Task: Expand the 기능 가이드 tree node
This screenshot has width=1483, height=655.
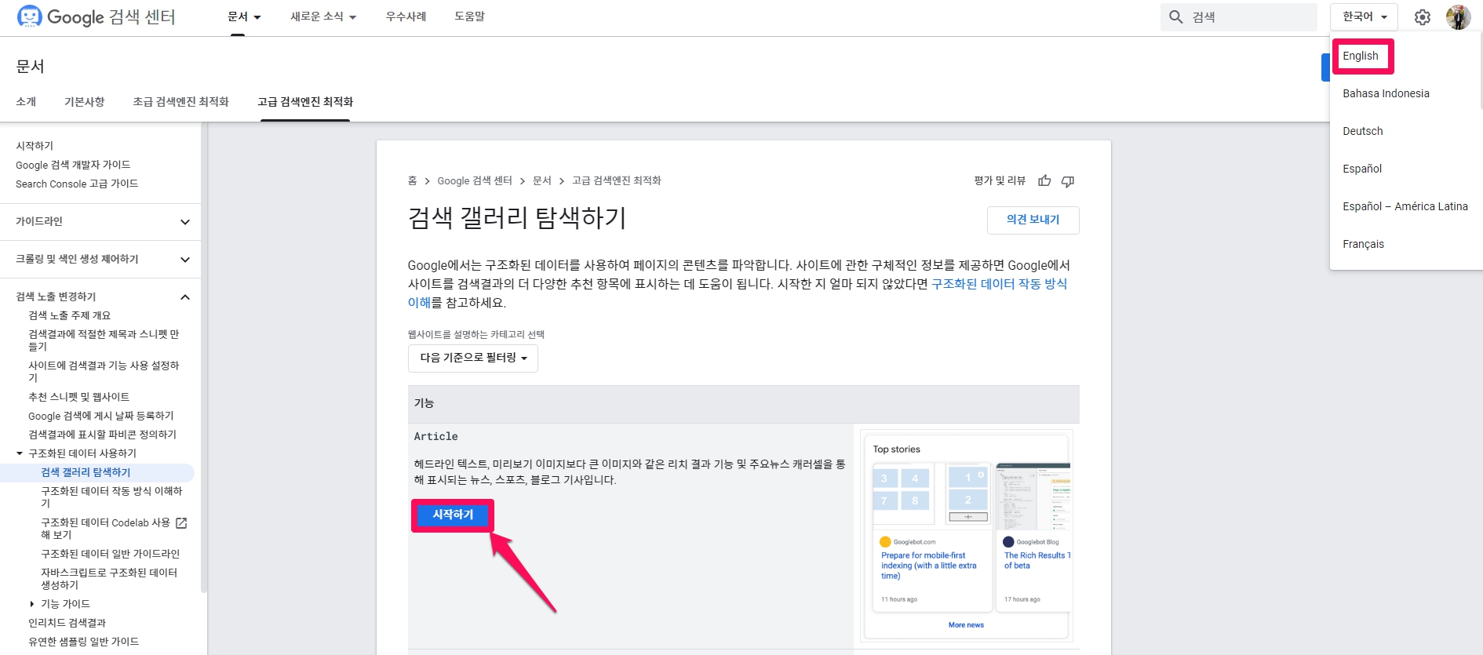Action: 32,604
